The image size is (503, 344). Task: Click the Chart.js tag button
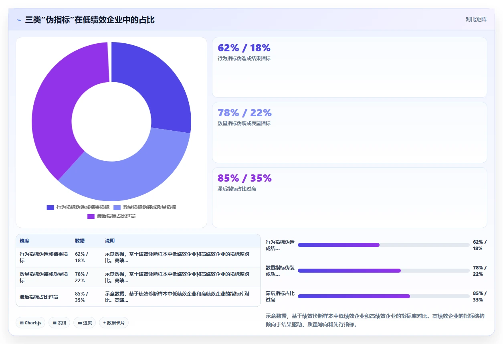(30, 323)
